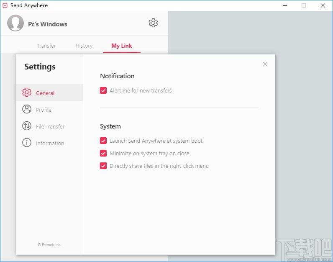Viewport: 333px width, 262px height.
Task: Click the user profile avatar picture
Action: [x=15, y=23]
